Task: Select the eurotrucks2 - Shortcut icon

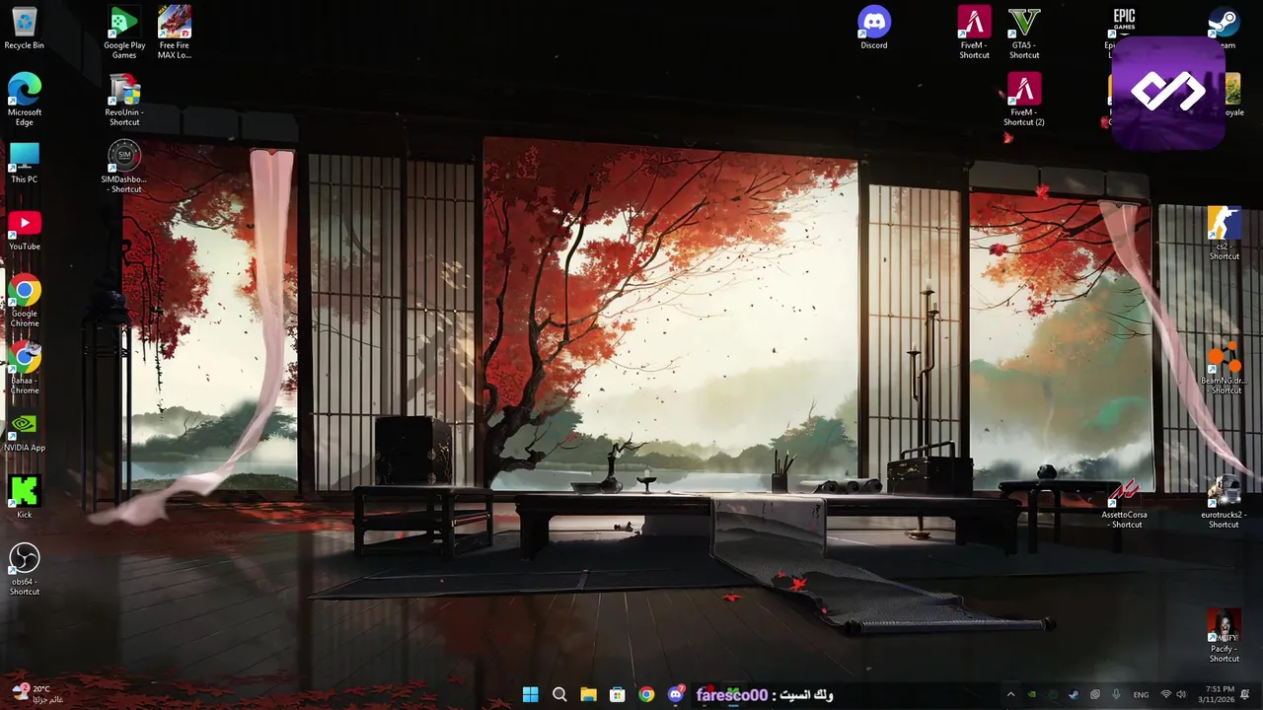Action: point(1224,502)
